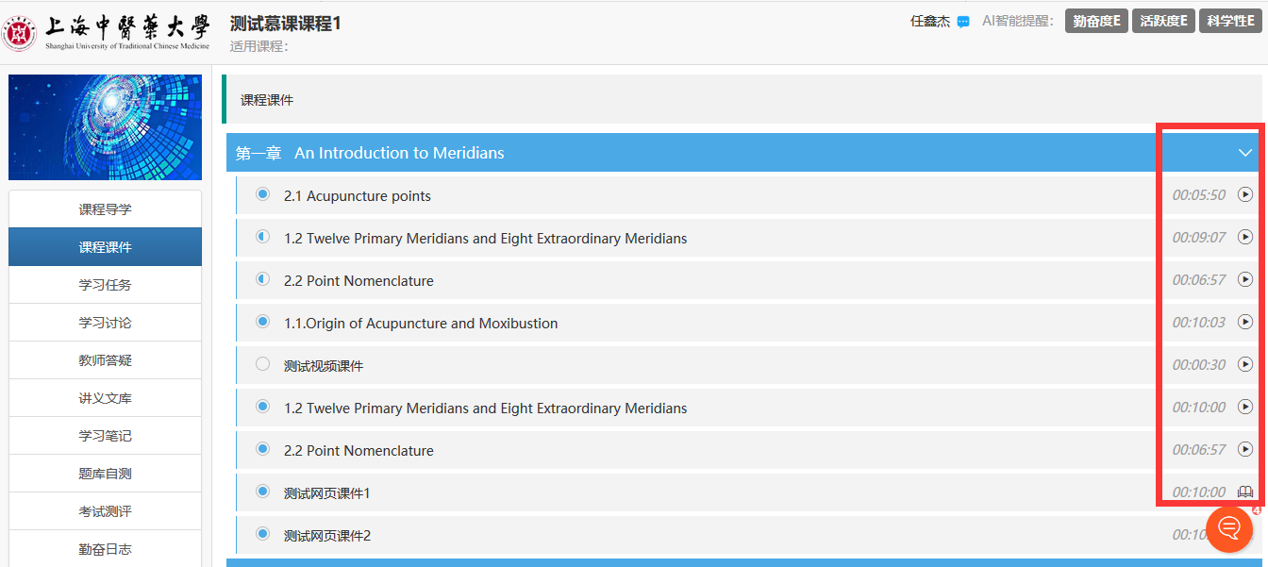Open the orange chat support bubble
Screen dimensions: 1268x567
[1229, 527]
